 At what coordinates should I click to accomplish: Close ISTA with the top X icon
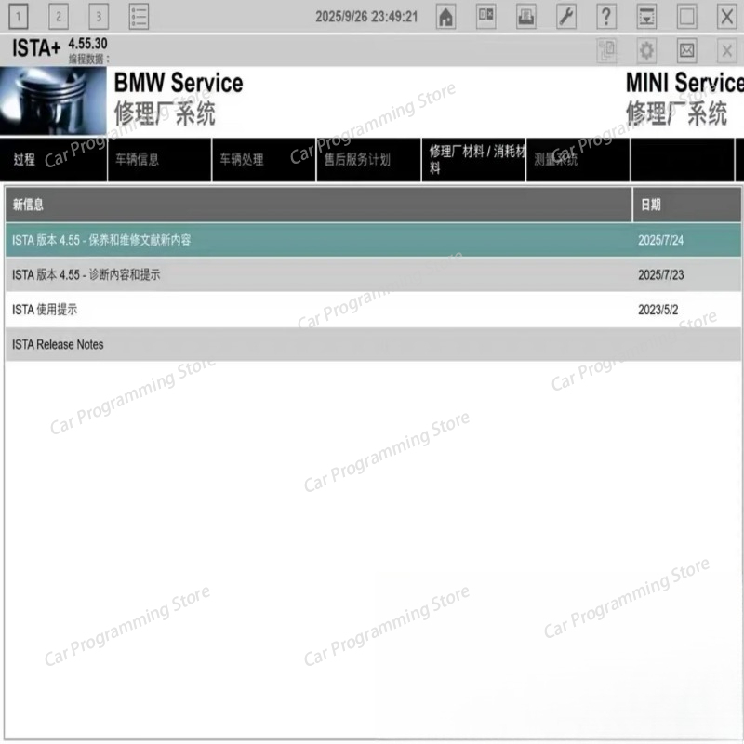[726, 17]
